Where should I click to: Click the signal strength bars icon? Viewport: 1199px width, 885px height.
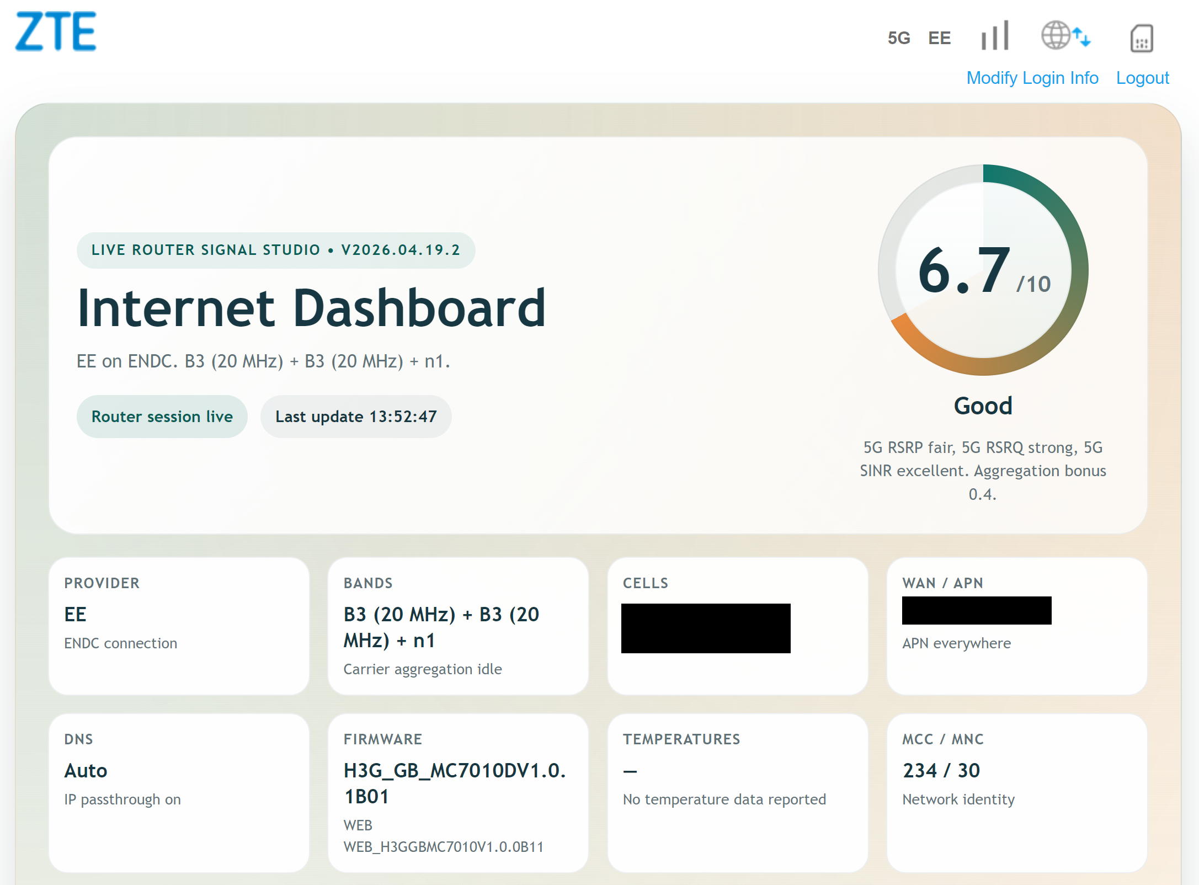pyautogui.click(x=995, y=35)
